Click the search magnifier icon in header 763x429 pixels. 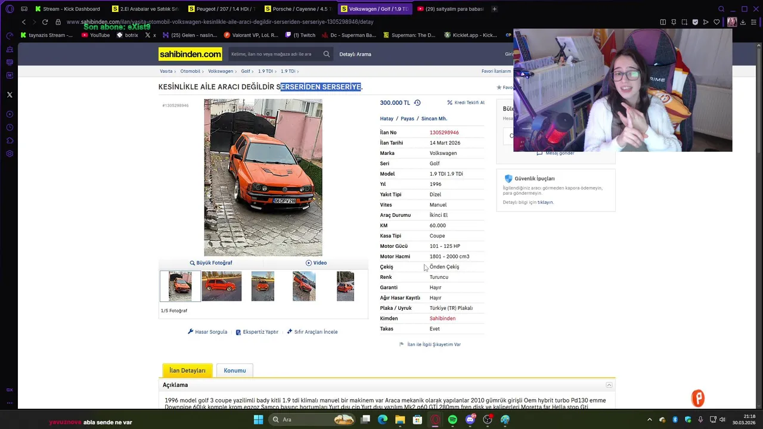(x=327, y=54)
